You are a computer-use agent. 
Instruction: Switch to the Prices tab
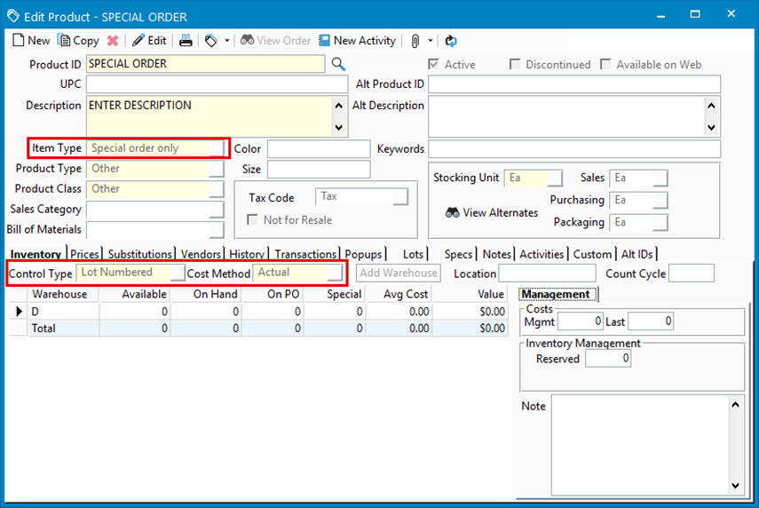coord(85,255)
